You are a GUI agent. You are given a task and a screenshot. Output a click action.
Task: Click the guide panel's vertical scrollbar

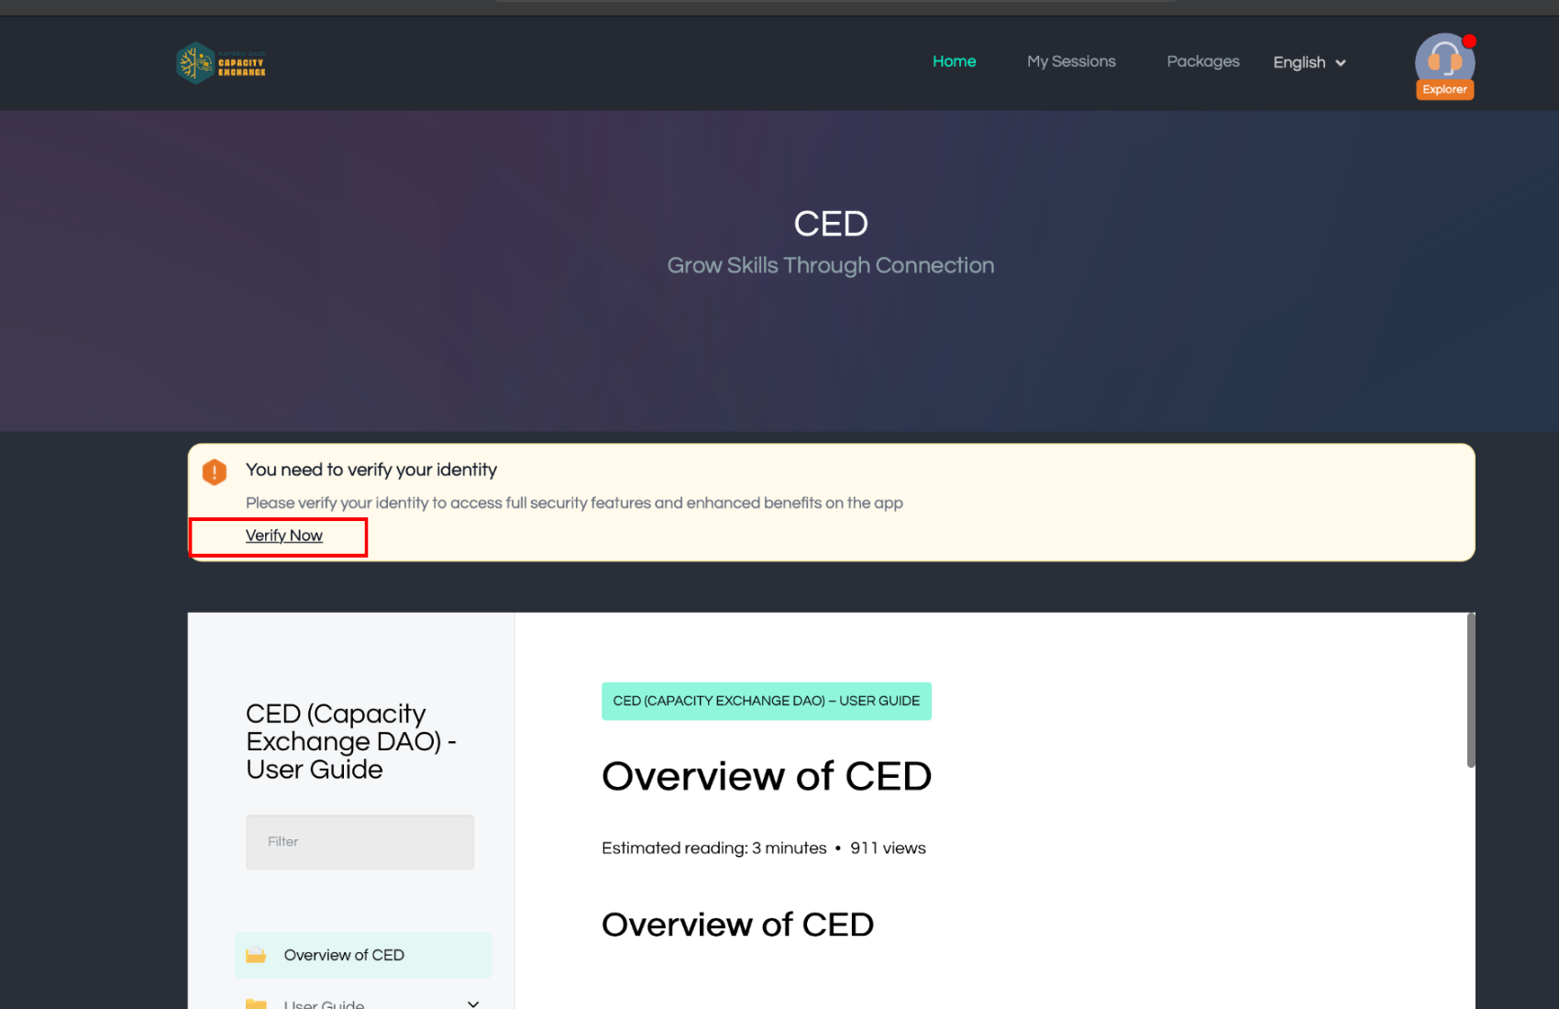tap(1471, 690)
